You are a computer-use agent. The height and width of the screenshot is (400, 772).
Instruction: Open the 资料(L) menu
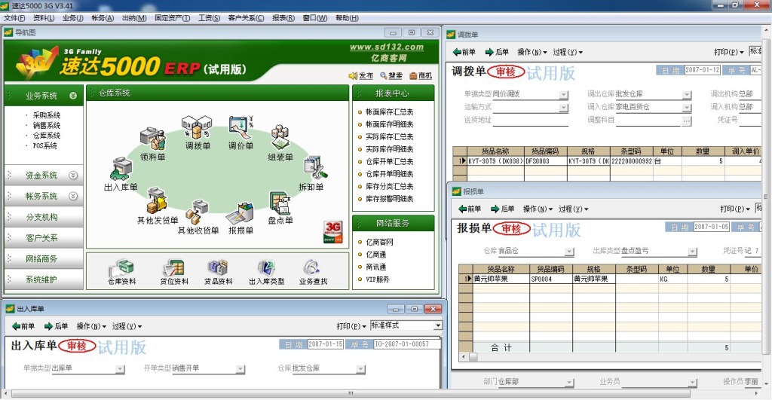pos(43,18)
